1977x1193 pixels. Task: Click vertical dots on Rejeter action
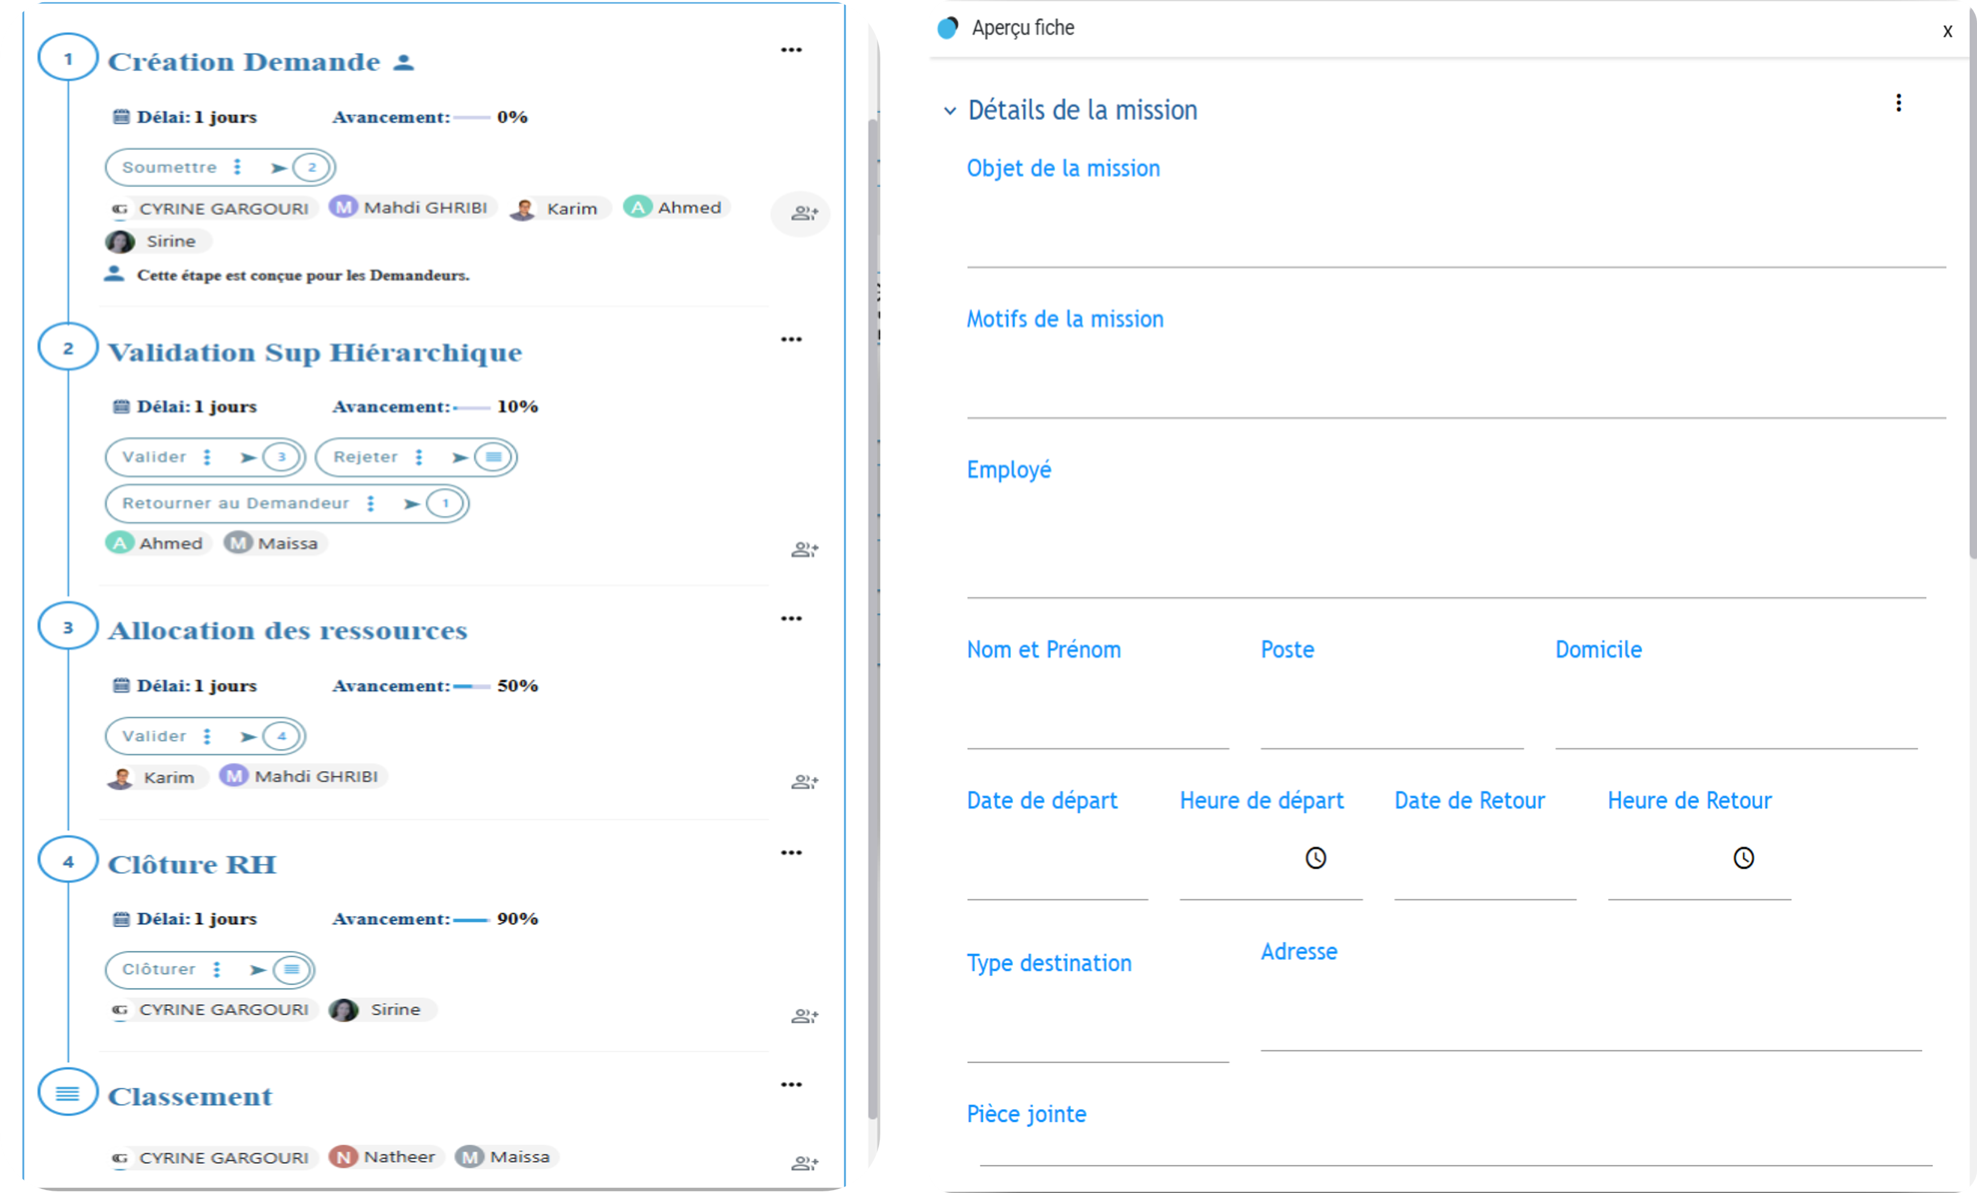(x=418, y=457)
